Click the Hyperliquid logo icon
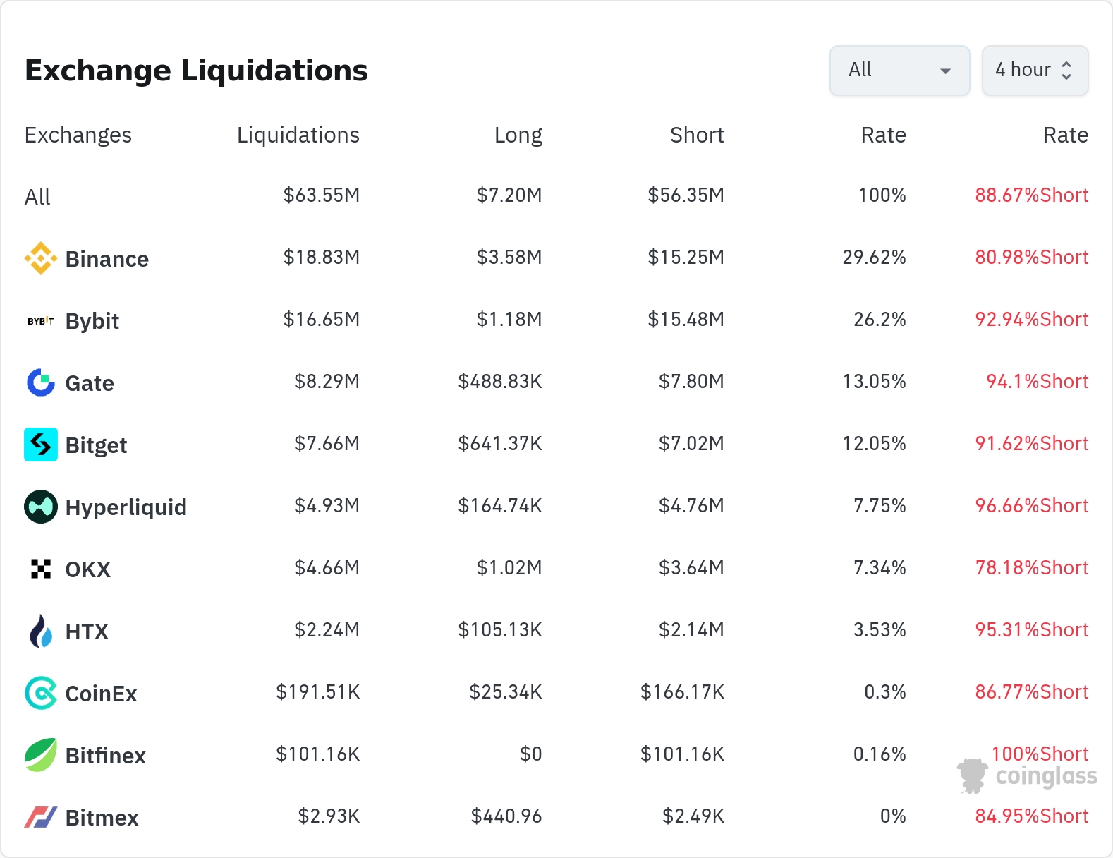The image size is (1113, 858). pos(41,507)
